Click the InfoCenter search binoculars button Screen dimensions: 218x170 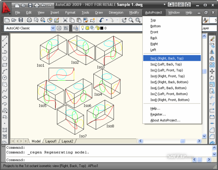[170, 5]
